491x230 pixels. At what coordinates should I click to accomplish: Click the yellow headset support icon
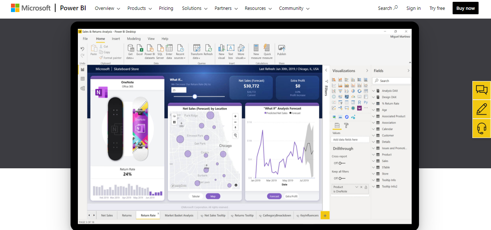click(x=481, y=129)
